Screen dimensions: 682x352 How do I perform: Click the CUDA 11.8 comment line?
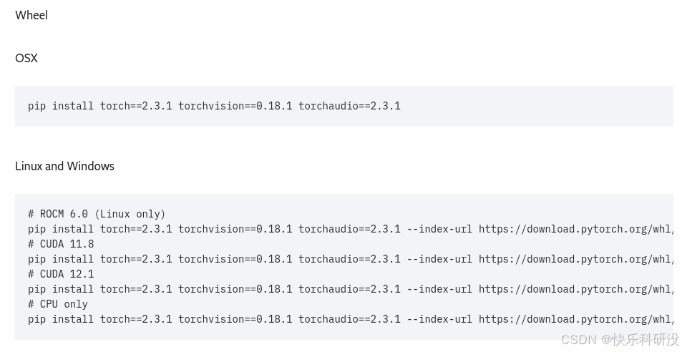[x=61, y=244]
